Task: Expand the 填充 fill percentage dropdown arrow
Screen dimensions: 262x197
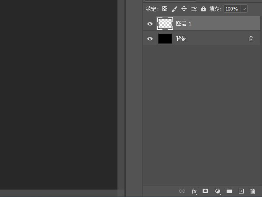Action: point(244,9)
